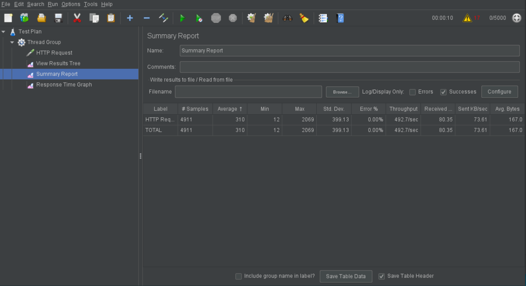Click the Avg. Bytes column header
This screenshot has width=526, height=286.
pyautogui.click(x=507, y=109)
